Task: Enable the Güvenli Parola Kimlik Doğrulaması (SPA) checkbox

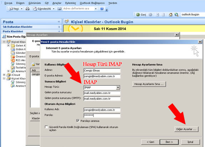Action: pyautogui.click(x=46, y=127)
